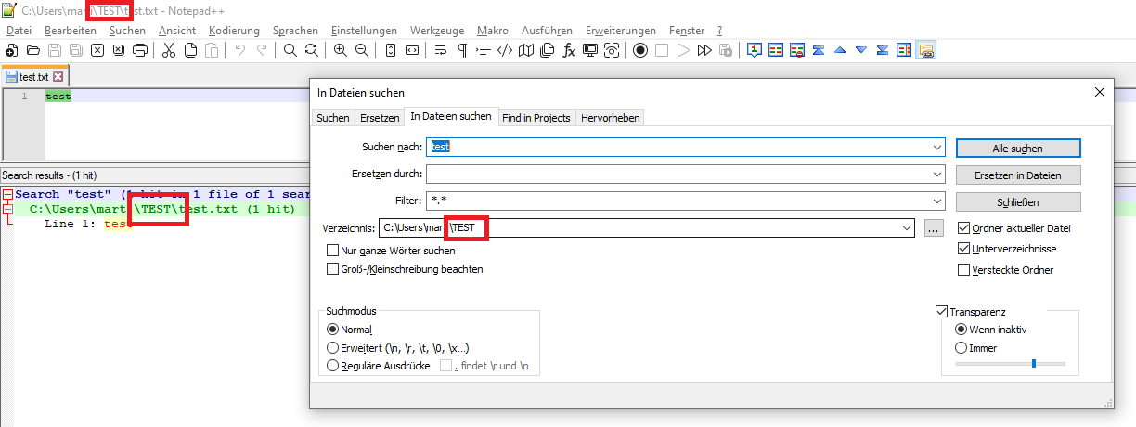Select Reguläre Ausdrücke search mode
This screenshot has height=427, width=1136.
pyautogui.click(x=333, y=367)
